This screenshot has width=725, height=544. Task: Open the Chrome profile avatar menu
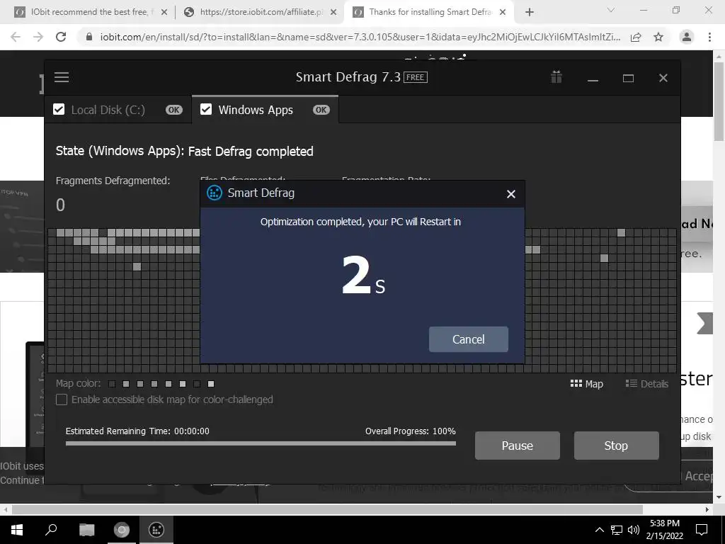(687, 37)
